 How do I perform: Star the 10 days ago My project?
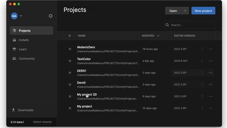pyautogui.click(x=70, y=108)
